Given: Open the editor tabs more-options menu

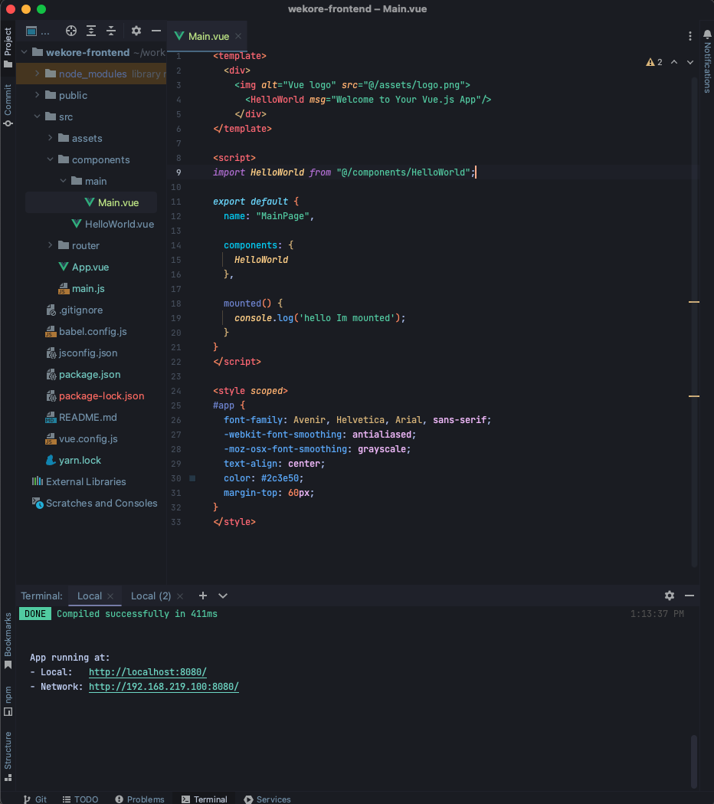Looking at the screenshot, I should (x=690, y=36).
